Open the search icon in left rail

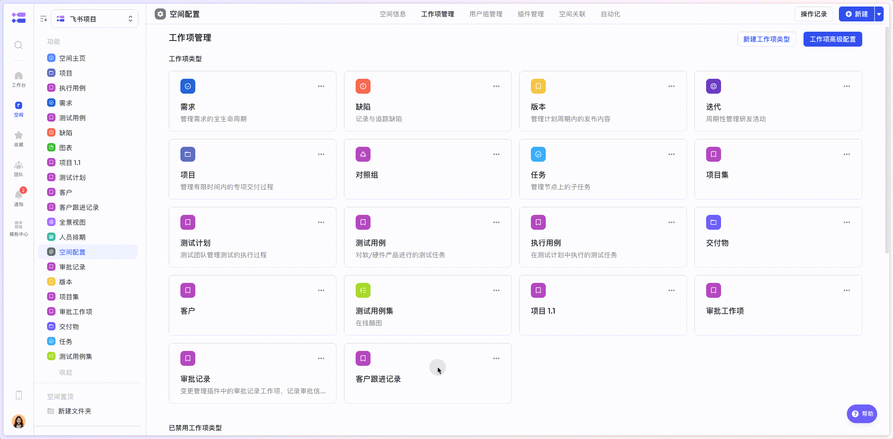click(19, 45)
